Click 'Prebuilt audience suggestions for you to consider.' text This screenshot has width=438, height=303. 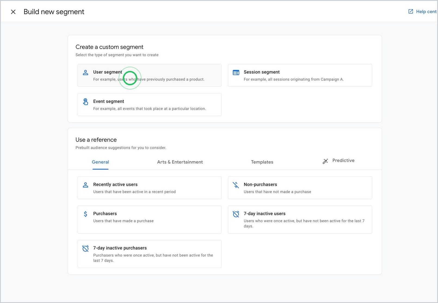(121, 148)
